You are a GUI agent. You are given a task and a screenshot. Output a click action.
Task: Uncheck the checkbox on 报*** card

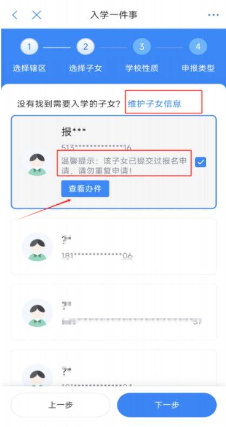(201, 163)
